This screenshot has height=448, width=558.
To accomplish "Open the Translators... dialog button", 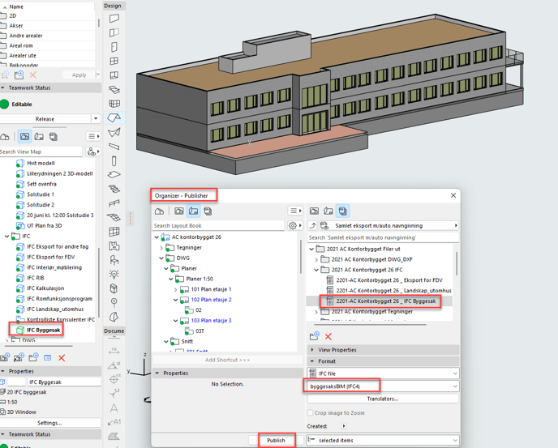I will tap(383, 399).
